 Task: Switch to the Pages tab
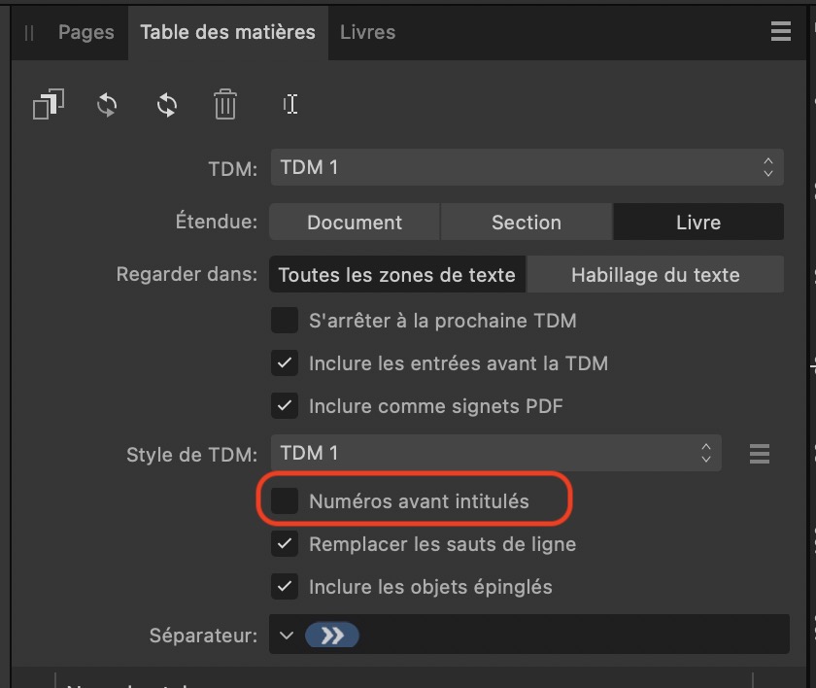[x=86, y=32]
